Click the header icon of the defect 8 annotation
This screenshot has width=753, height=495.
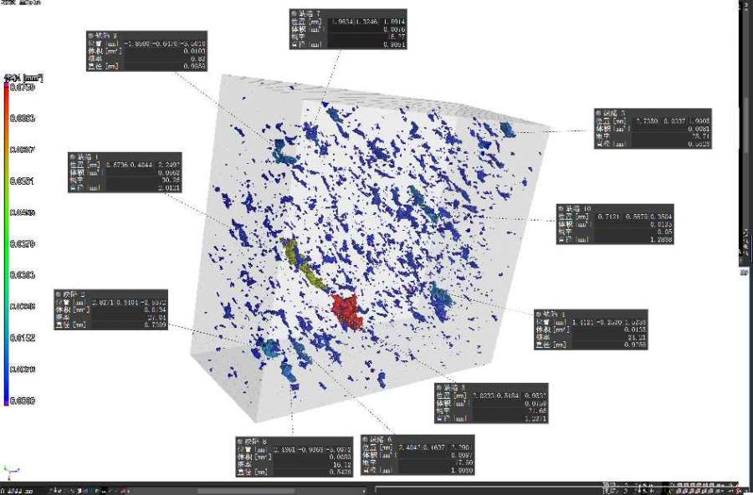point(239,441)
